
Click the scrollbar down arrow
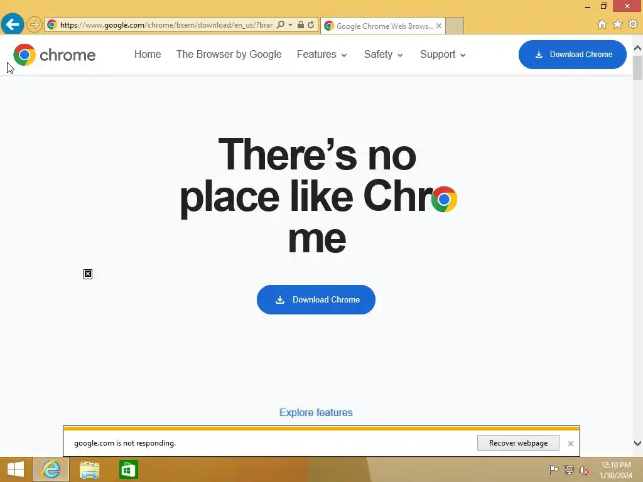[x=638, y=443]
